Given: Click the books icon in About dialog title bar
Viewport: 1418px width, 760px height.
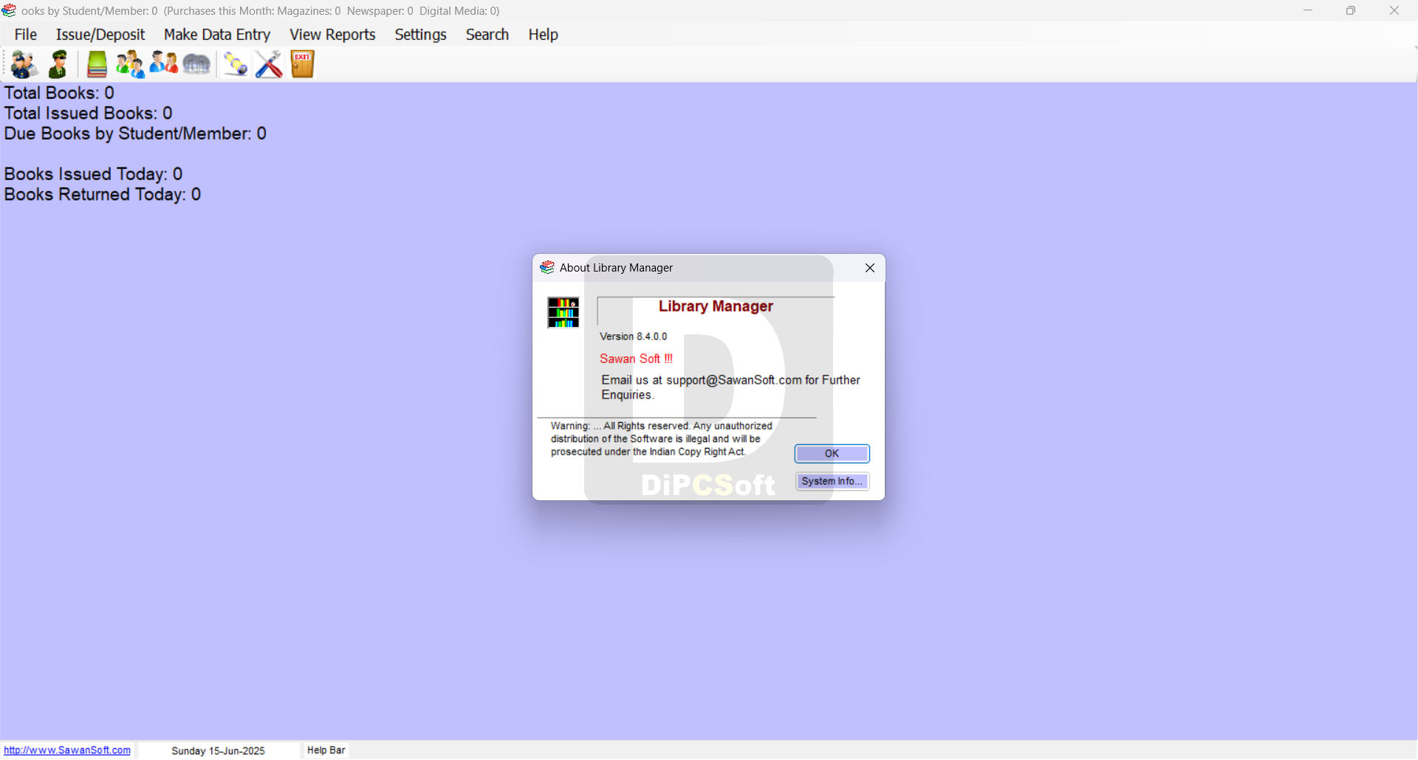Looking at the screenshot, I should (x=547, y=267).
